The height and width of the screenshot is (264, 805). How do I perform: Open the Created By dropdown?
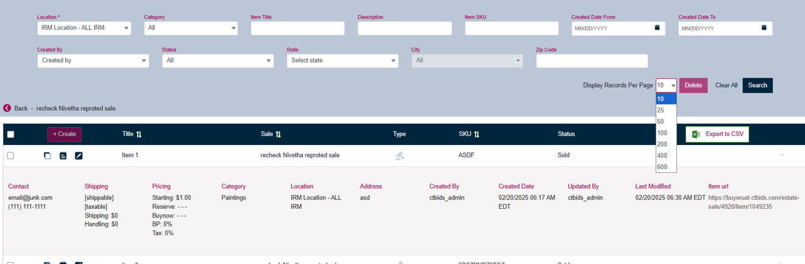point(93,61)
